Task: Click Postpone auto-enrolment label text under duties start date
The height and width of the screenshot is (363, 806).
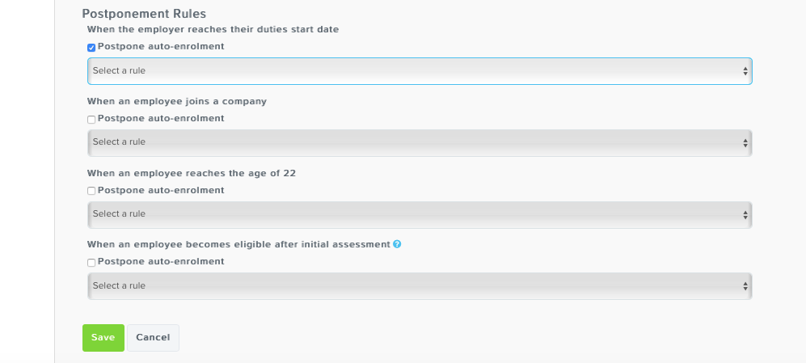Action: (161, 46)
